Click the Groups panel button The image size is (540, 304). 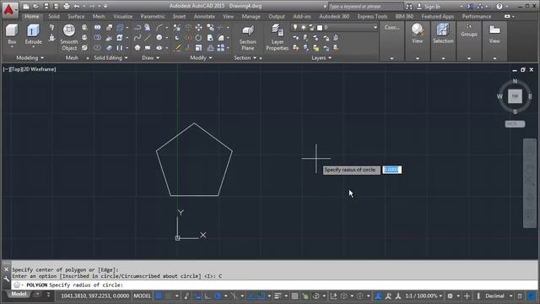(469, 31)
